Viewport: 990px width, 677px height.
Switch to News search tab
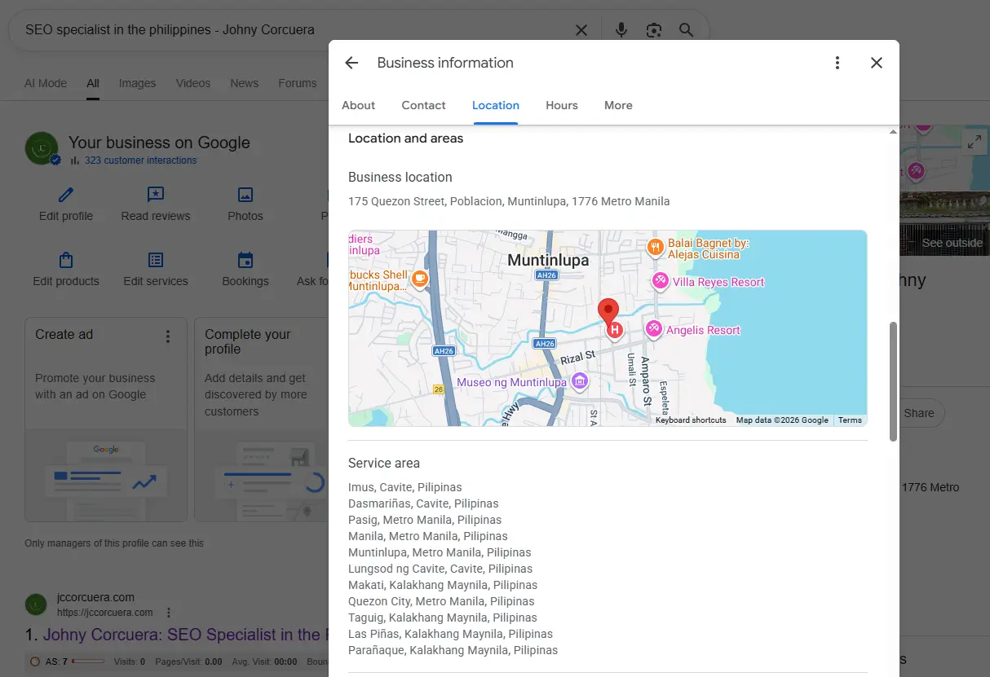(x=245, y=83)
